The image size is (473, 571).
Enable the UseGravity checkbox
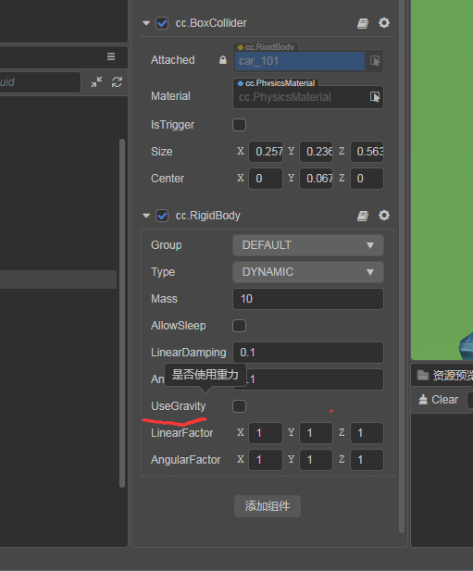point(239,406)
